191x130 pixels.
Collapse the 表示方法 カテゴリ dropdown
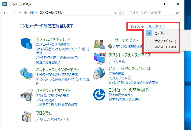[155, 26]
